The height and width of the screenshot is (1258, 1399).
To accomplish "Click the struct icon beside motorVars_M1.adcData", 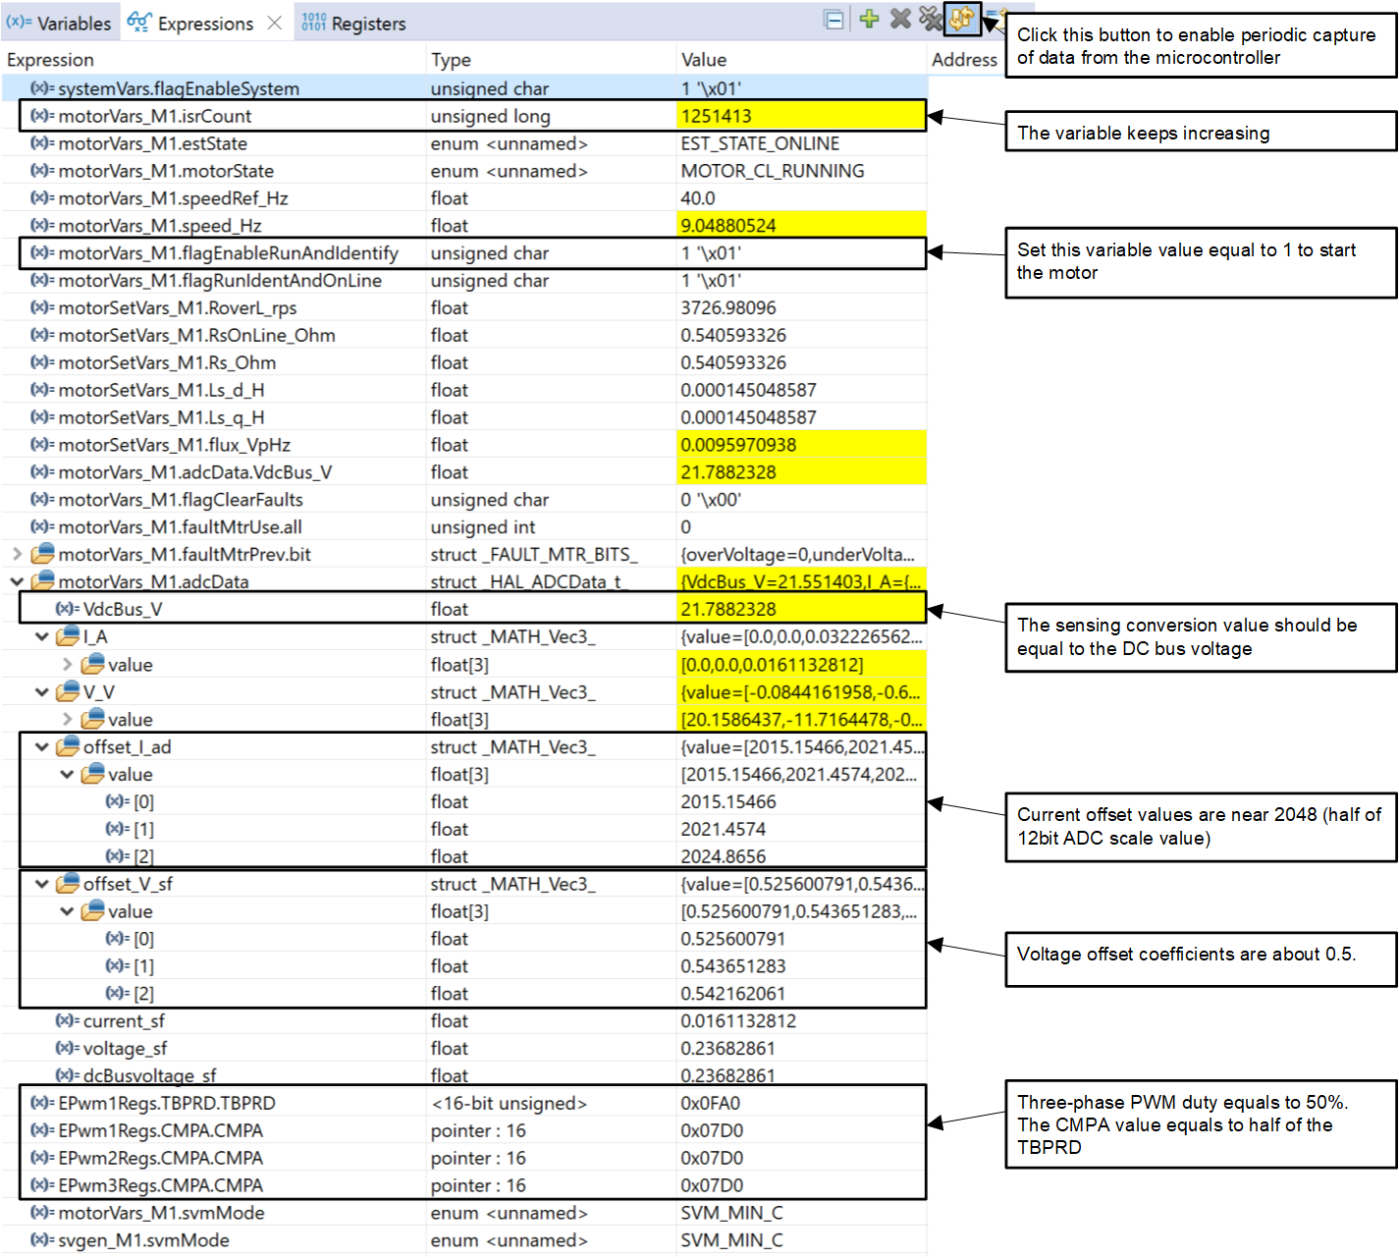I will (43, 581).
